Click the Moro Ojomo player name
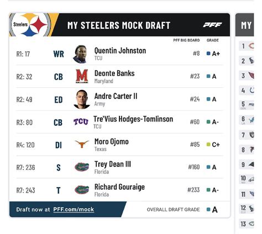Image resolution: width=262 pixels, height=234 pixels. (112, 142)
